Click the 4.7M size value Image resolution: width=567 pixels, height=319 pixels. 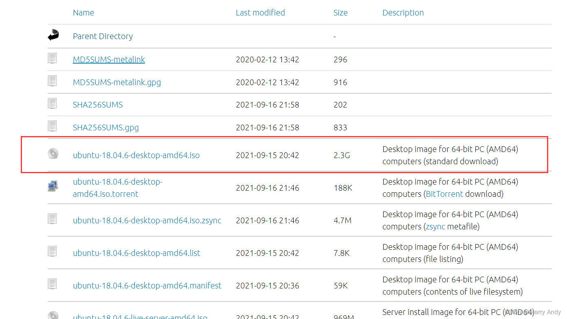(343, 220)
